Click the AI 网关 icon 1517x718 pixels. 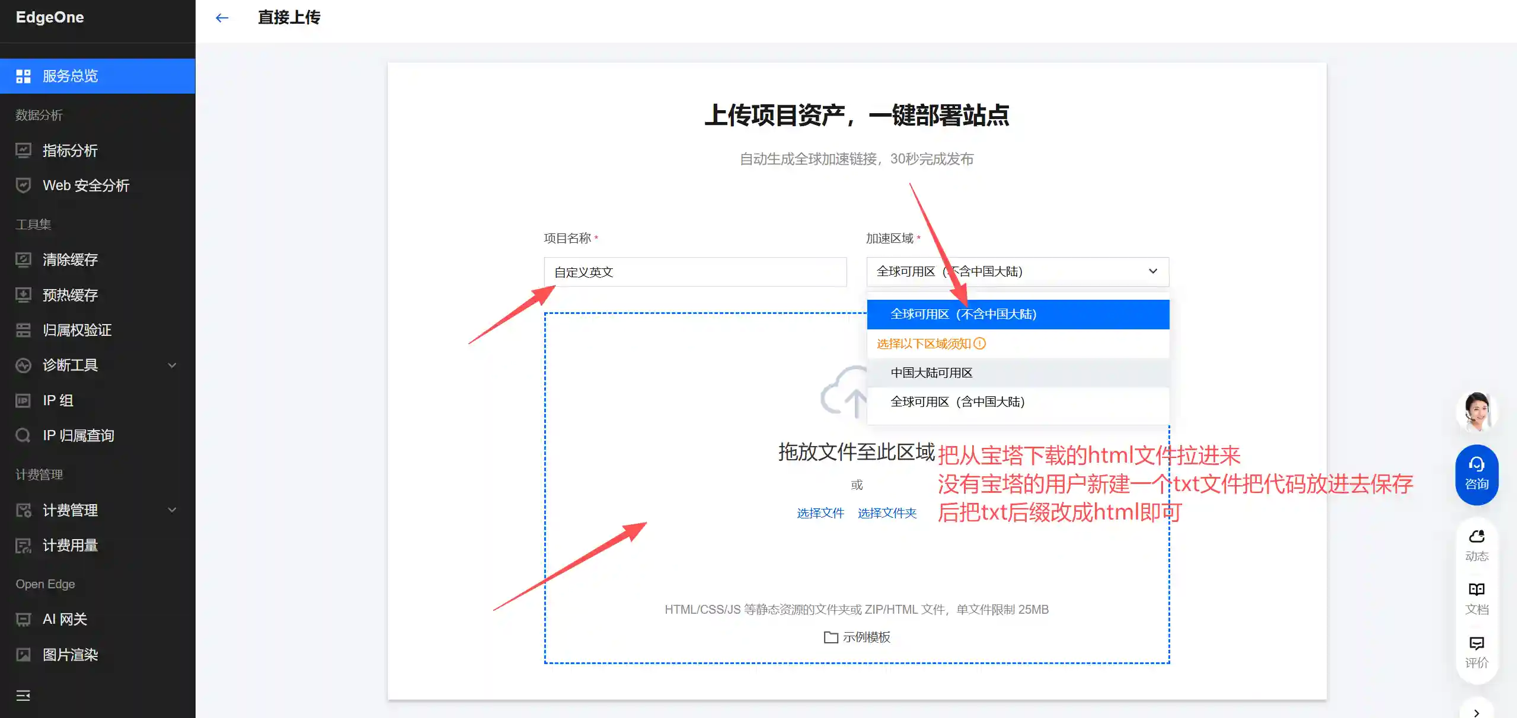pos(23,619)
